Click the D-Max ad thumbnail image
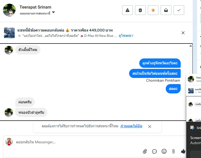Screen dimensions: 201x158 9,33
